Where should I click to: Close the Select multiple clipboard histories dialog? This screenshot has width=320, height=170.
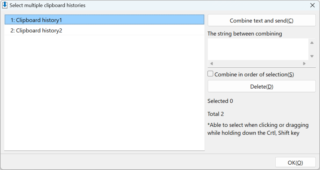[312, 5]
